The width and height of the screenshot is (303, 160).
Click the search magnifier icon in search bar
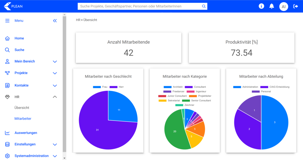204,6
